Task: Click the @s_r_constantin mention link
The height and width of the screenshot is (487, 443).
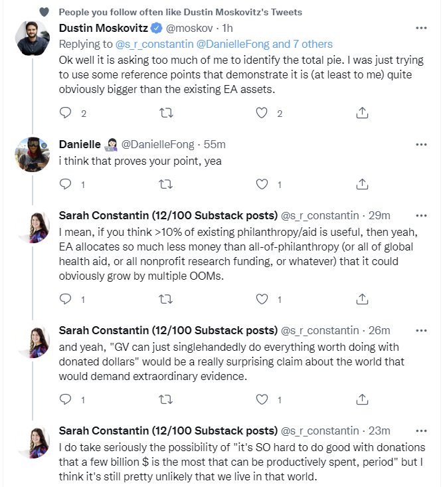Action: [x=153, y=44]
